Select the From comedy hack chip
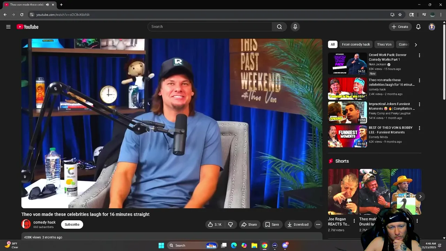 (356, 44)
